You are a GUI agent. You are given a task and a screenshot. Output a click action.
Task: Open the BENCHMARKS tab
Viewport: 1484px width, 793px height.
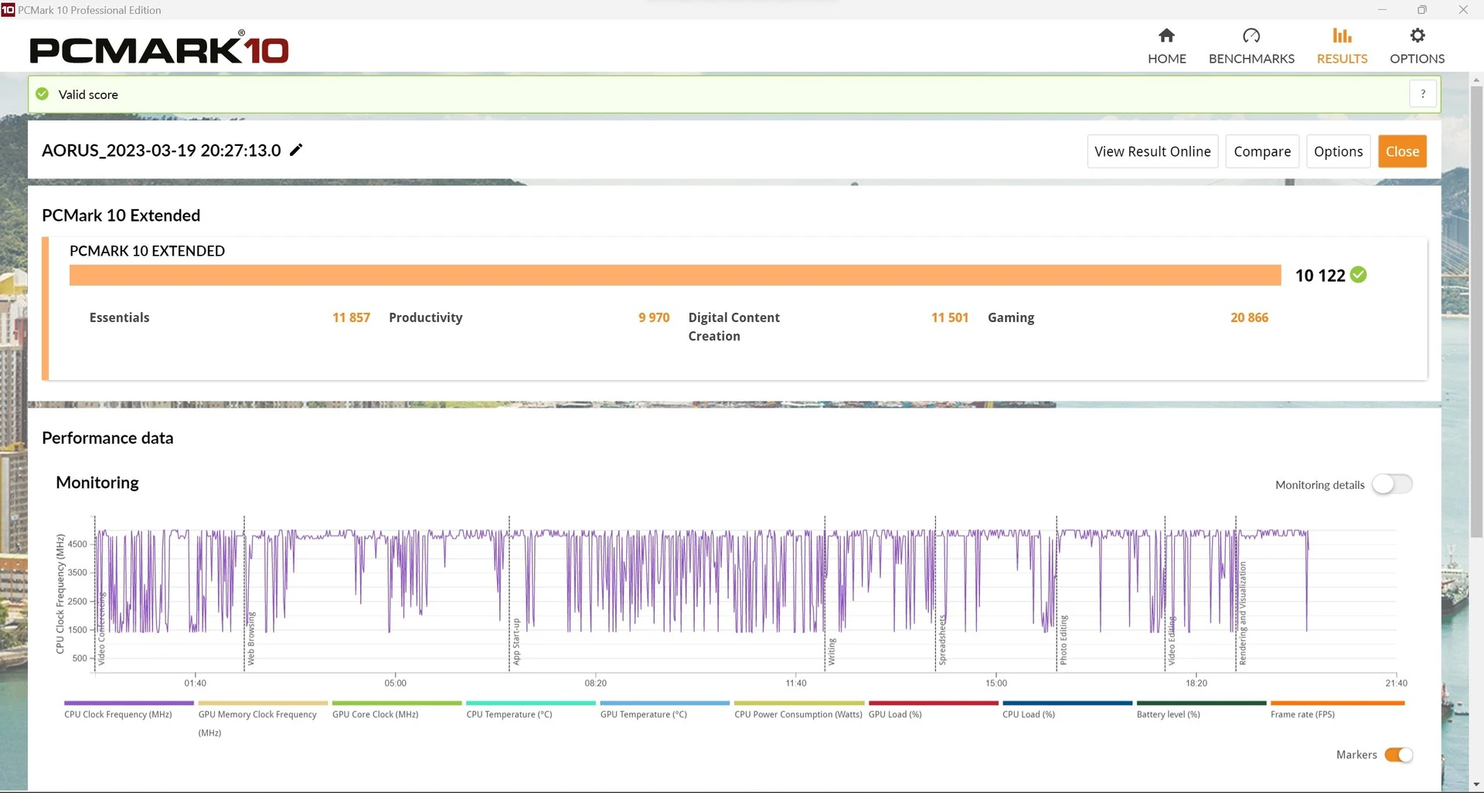coord(1251,46)
